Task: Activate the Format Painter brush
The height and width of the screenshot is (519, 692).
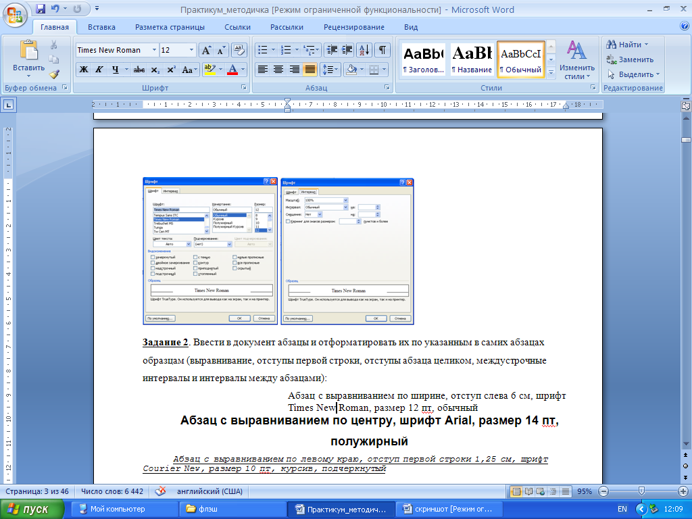Action: (x=54, y=74)
